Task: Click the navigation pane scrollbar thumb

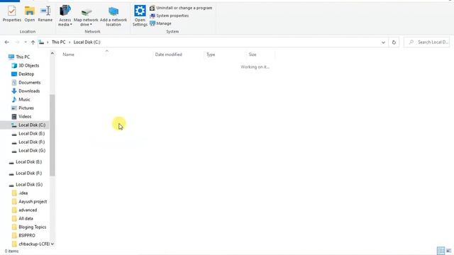Action: (x=52, y=135)
